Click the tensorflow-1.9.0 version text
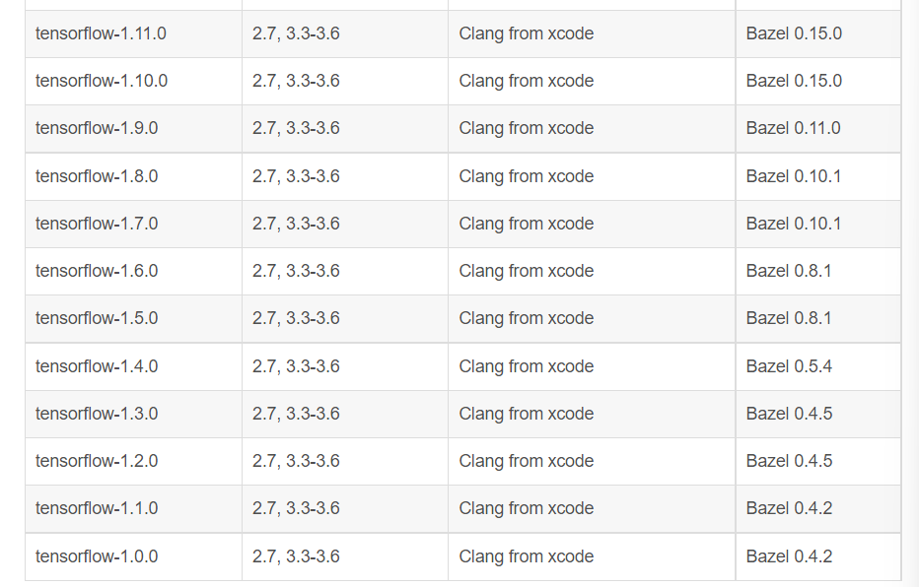The width and height of the screenshot is (919, 587). tap(97, 128)
